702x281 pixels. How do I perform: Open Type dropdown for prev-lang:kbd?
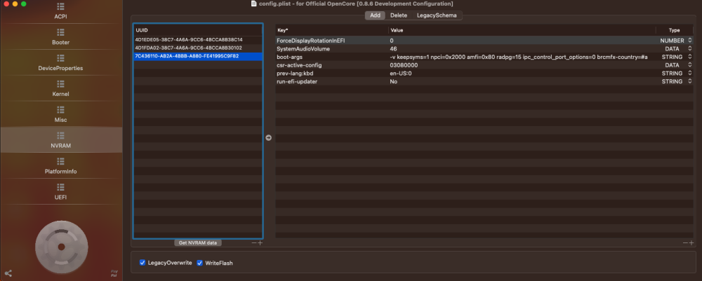690,74
